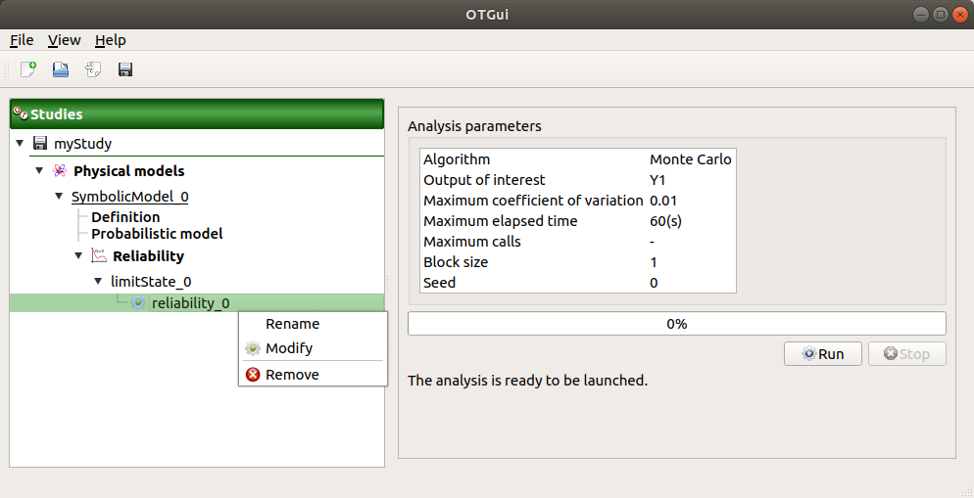This screenshot has height=498, width=974.
Task: Collapse the limitState_0 node arrow
Action: [x=98, y=282]
